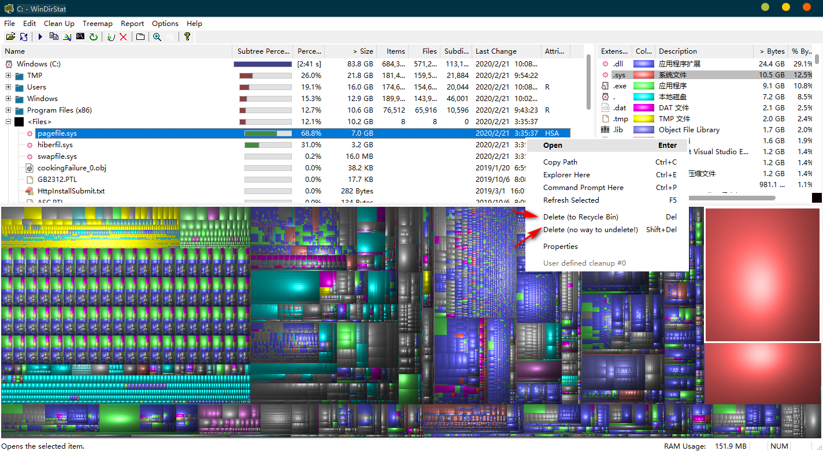Expand the Users folder tree node

coord(9,87)
